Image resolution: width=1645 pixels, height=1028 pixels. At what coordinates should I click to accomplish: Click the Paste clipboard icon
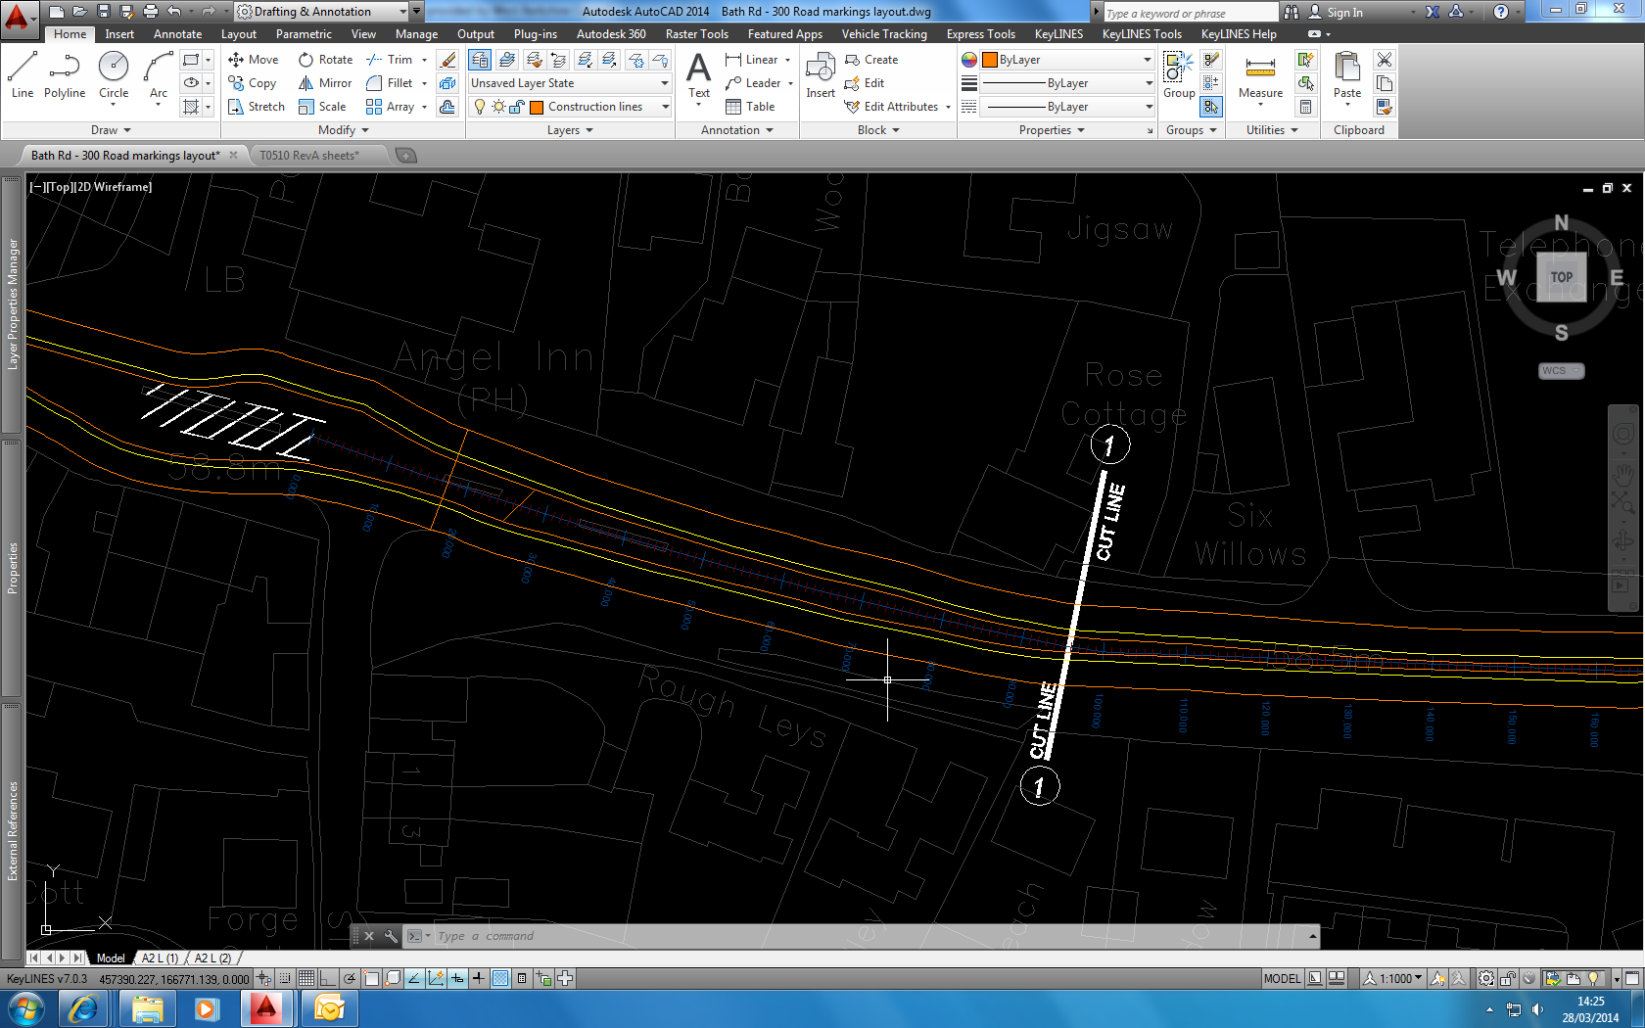point(1347,75)
